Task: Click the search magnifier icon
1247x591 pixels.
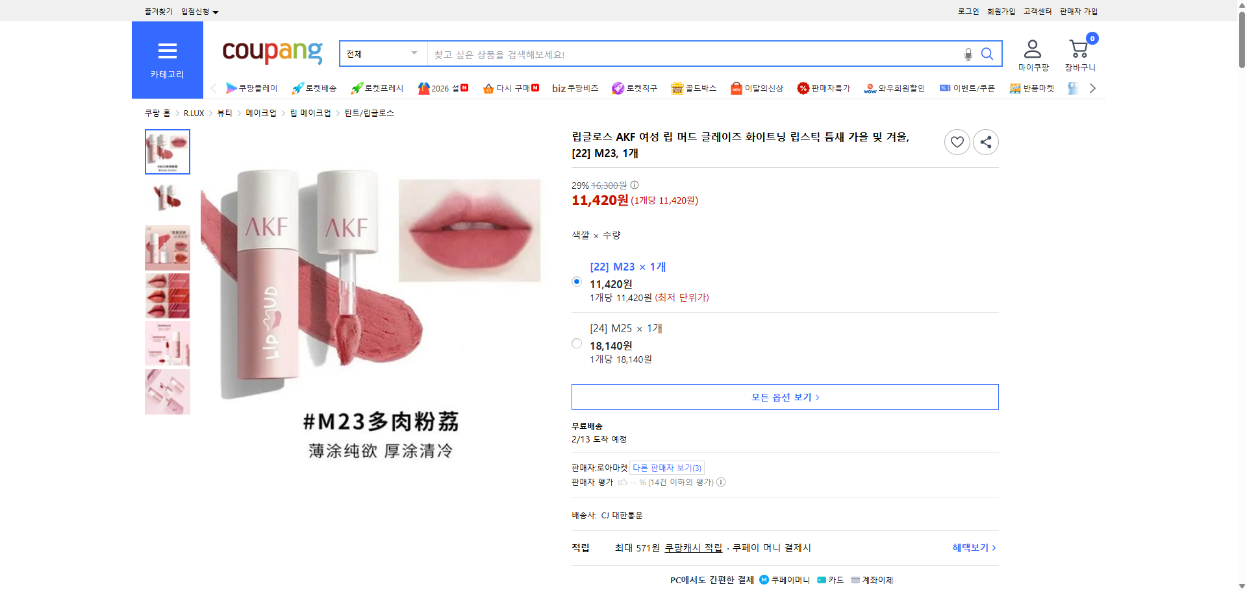Action: [x=987, y=54]
